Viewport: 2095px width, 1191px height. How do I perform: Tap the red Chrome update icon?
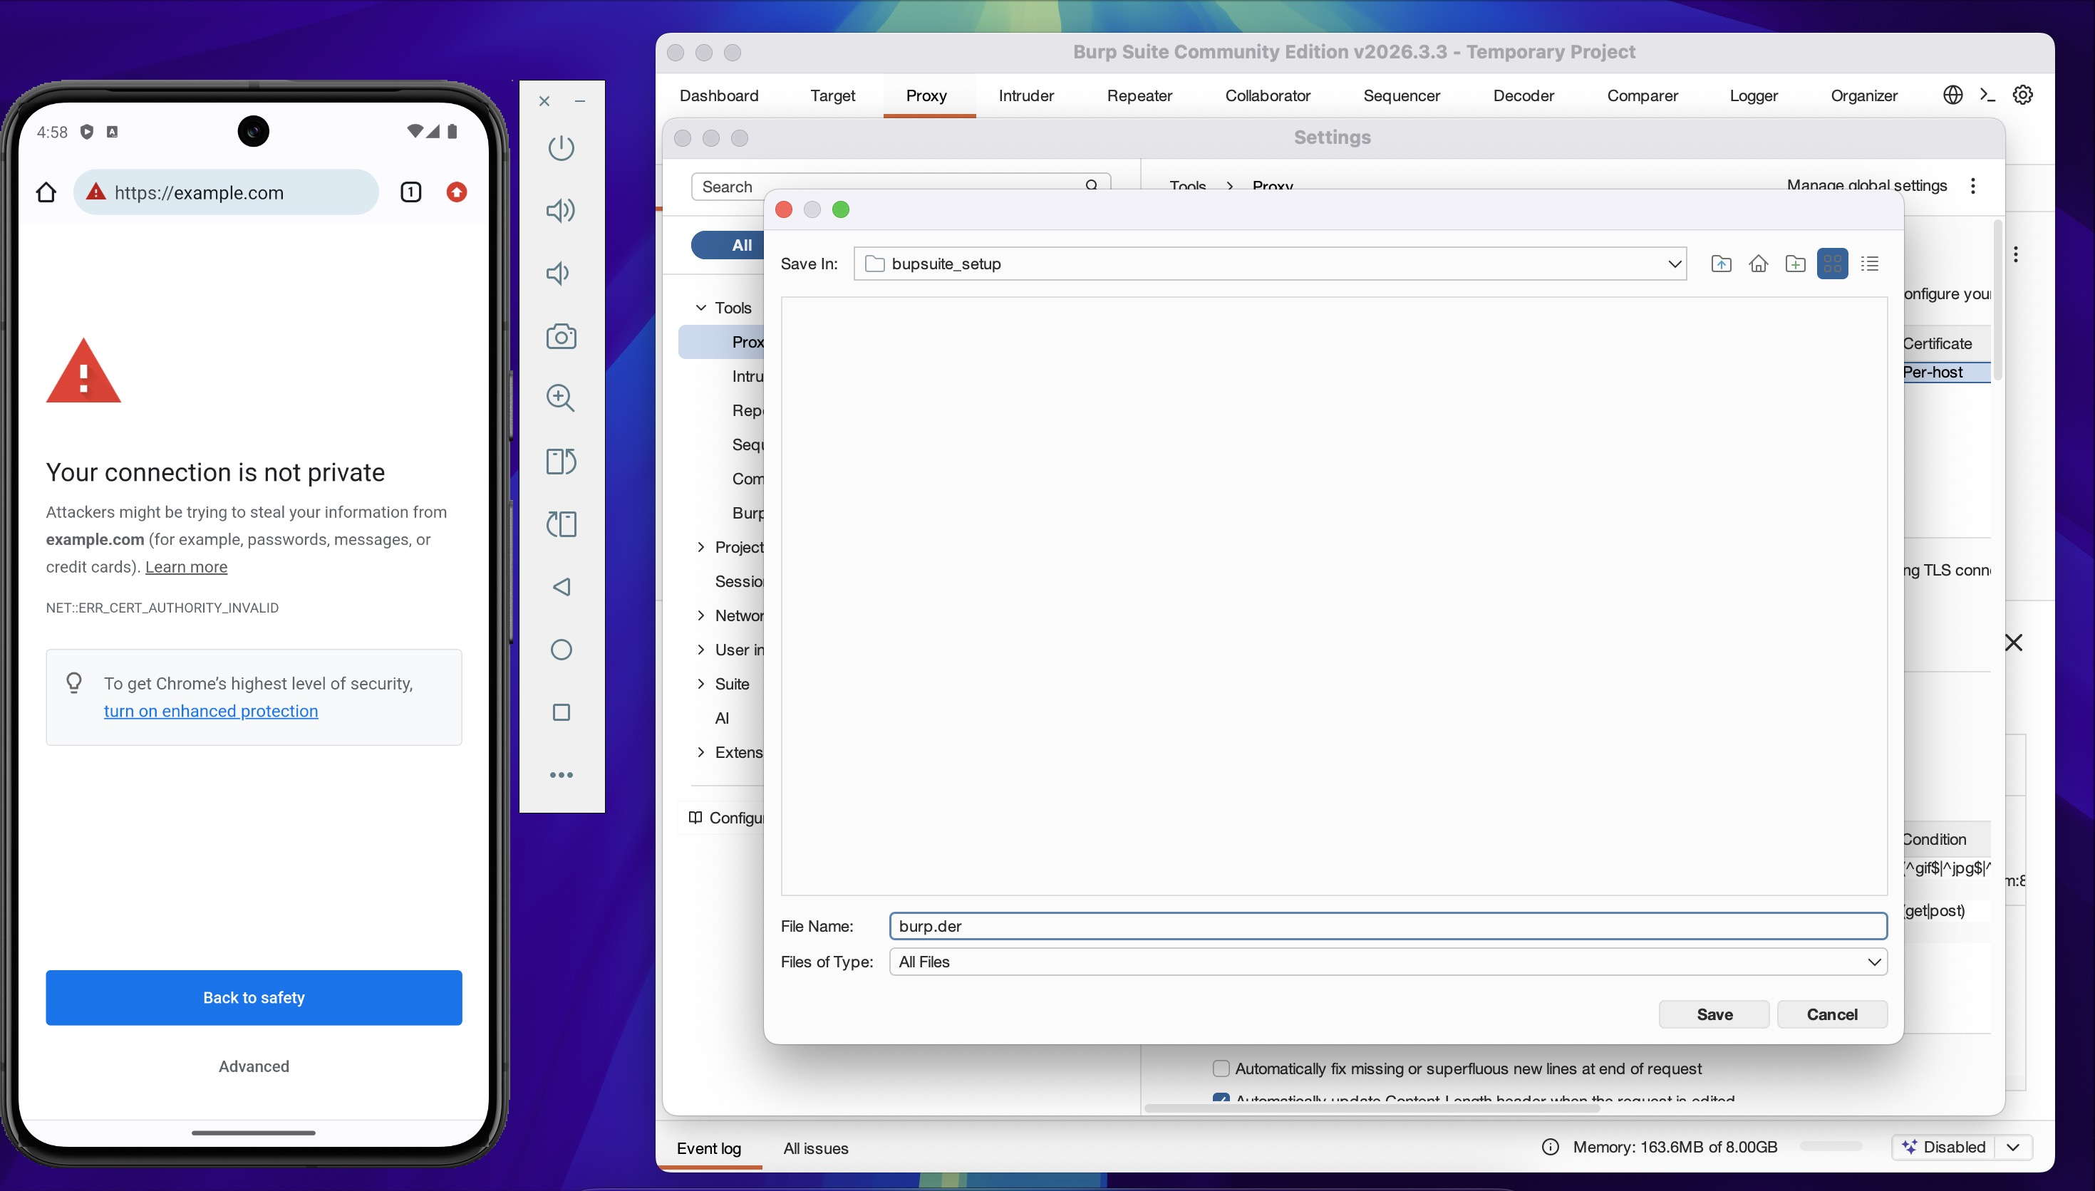[x=457, y=192]
